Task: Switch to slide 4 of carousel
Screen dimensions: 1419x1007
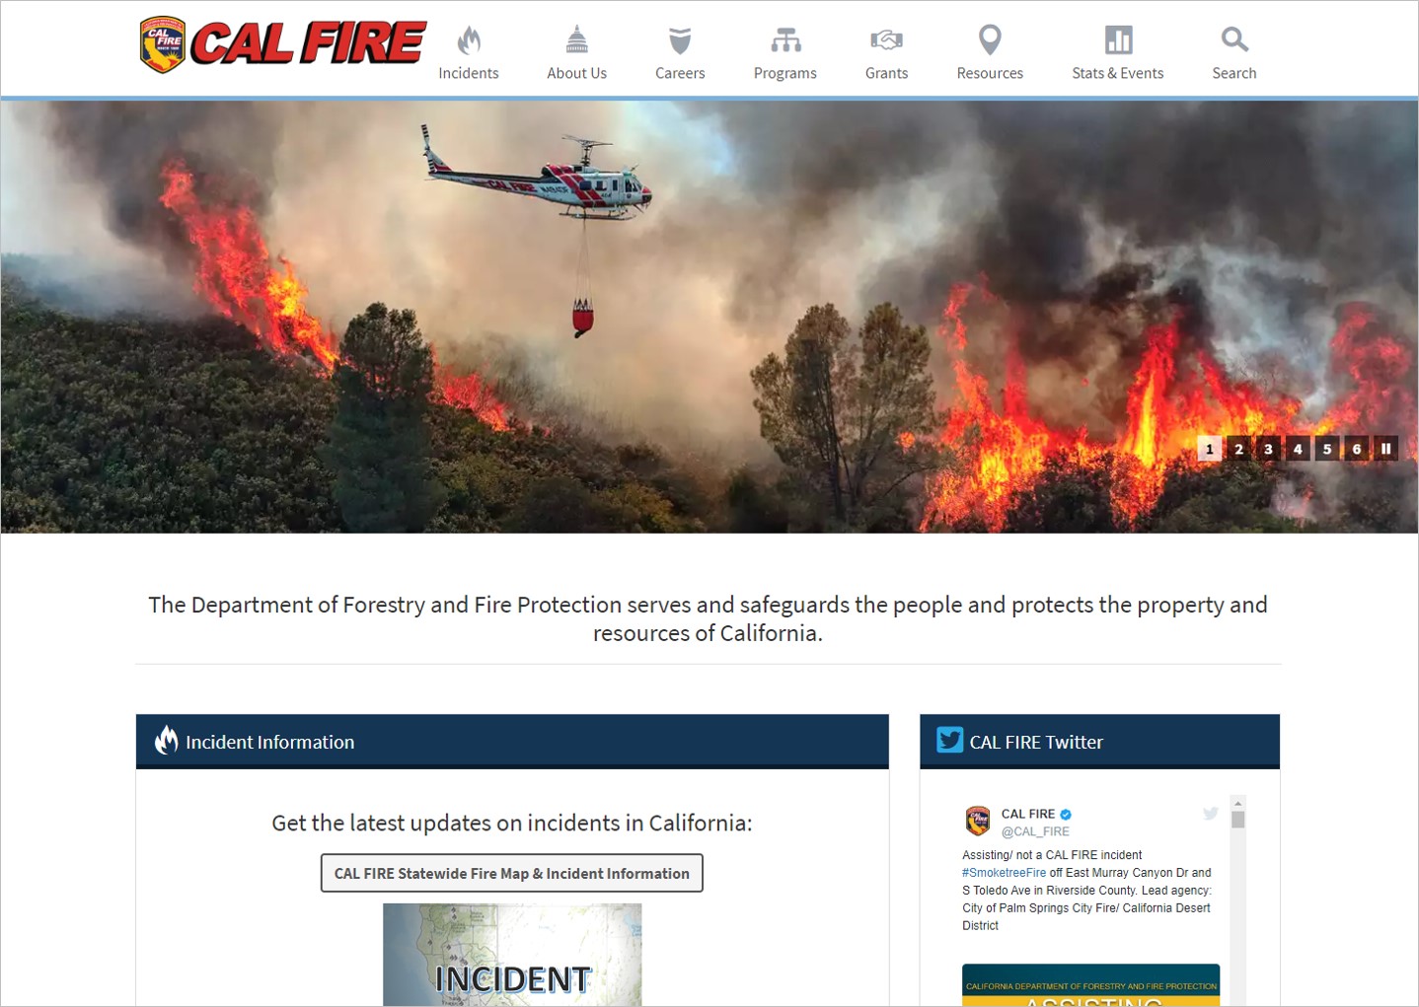Action: tap(1298, 449)
